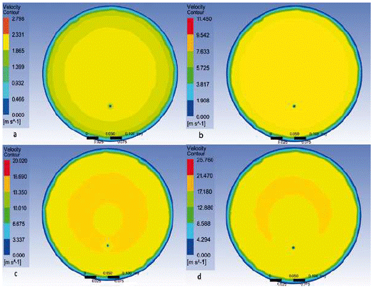This screenshot has height=295, width=372.
Task: Click the star marker inside contour b
Action: pos(295,106)
